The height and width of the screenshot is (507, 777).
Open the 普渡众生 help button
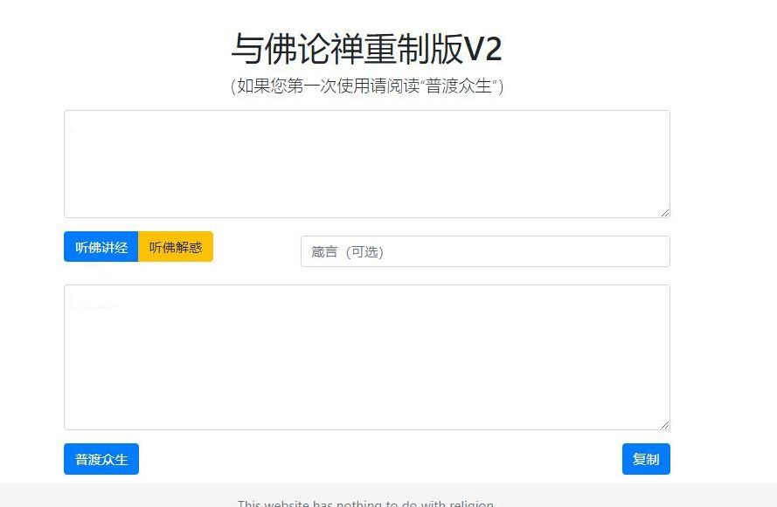click(x=101, y=459)
